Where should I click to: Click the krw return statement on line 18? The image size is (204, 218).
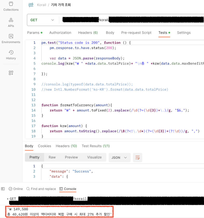(x=124, y=131)
